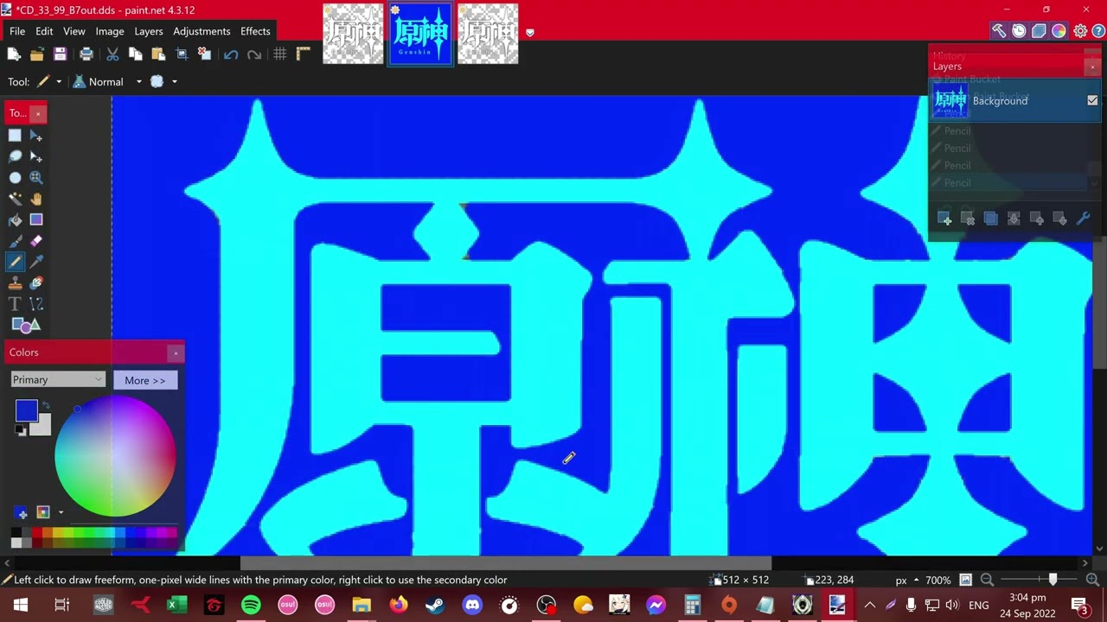Click the Save floppy disk icon
Screen dimensions: 1107x622
[60, 54]
